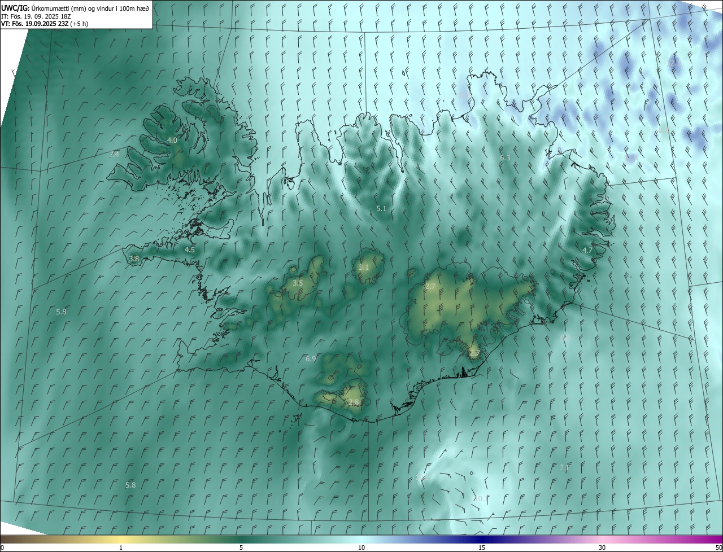This screenshot has width=723, height=552.
Task: Click the 50 tick at the legend end
Action: [718, 547]
